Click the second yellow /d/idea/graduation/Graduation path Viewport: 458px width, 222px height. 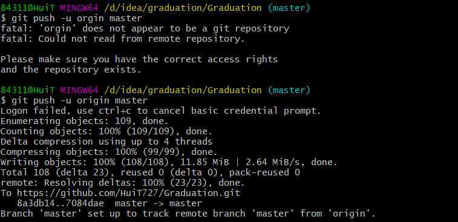pyautogui.click(x=183, y=90)
